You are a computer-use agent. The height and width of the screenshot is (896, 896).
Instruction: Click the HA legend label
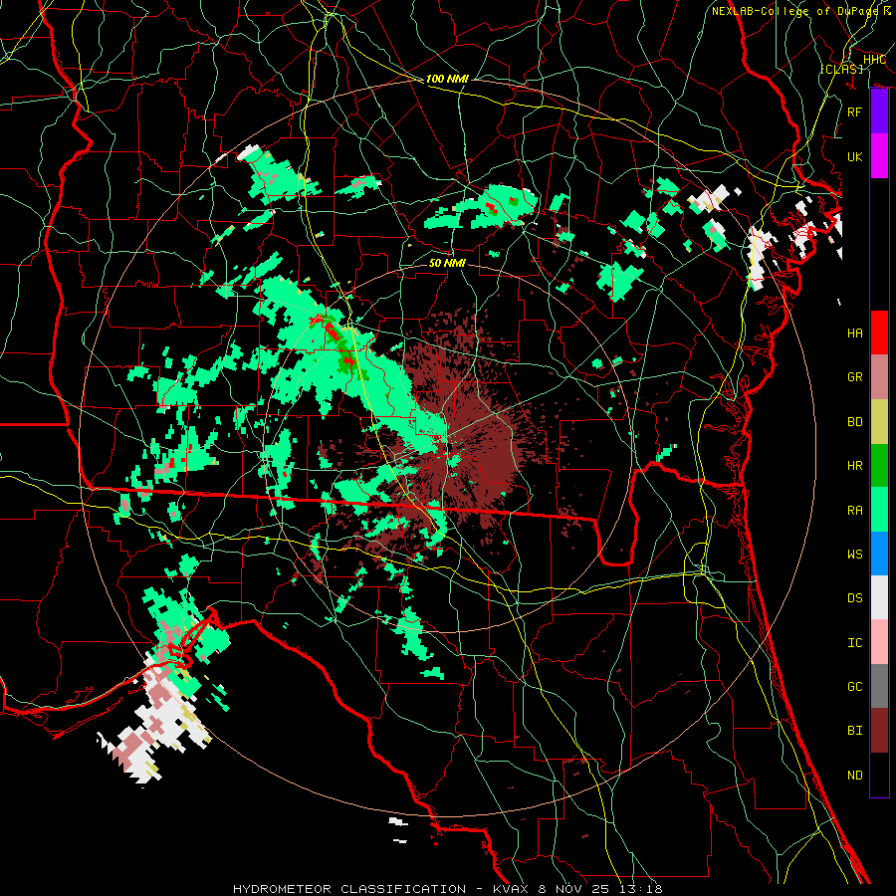tap(854, 334)
